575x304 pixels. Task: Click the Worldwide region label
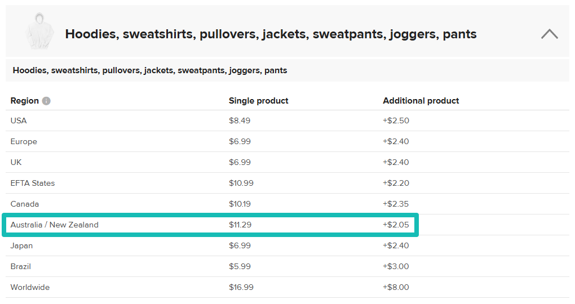(30, 287)
